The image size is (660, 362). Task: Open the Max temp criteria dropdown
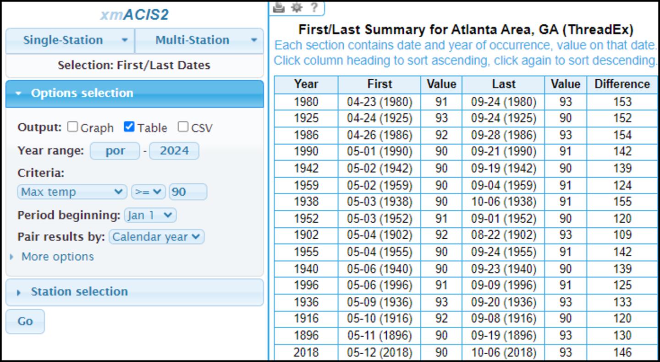72,192
